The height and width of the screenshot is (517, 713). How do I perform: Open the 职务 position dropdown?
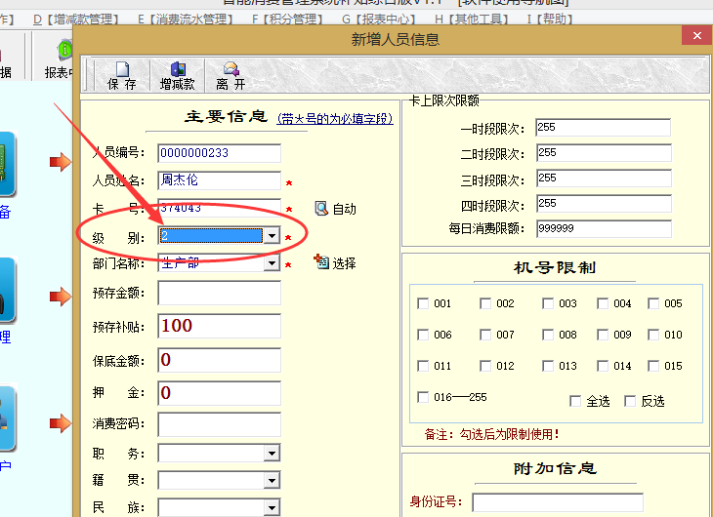[272, 453]
